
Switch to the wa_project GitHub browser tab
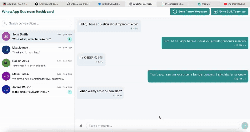coord(78,4)
